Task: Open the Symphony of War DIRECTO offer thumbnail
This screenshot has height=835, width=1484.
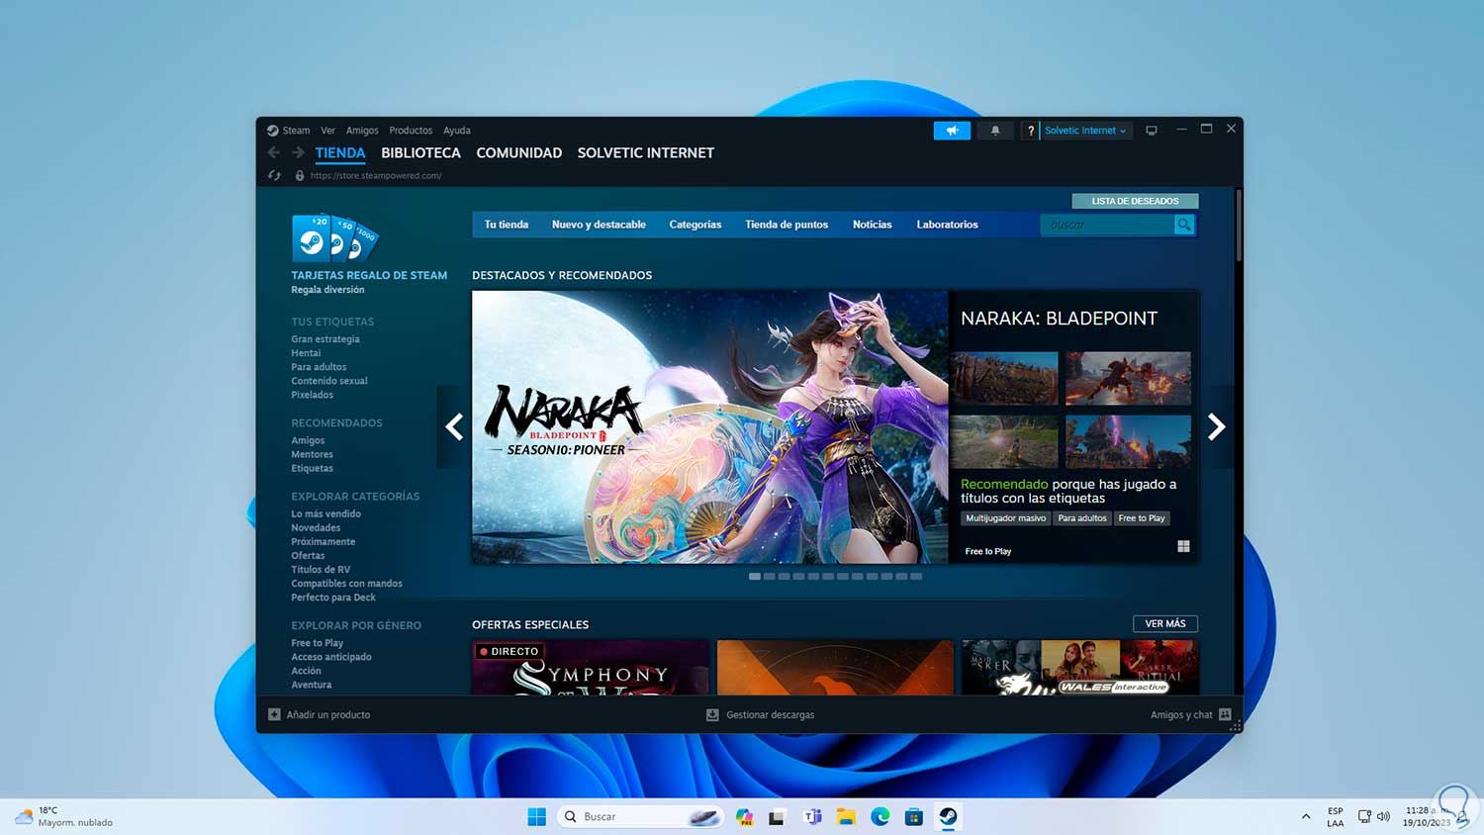Action: (591, 668)
